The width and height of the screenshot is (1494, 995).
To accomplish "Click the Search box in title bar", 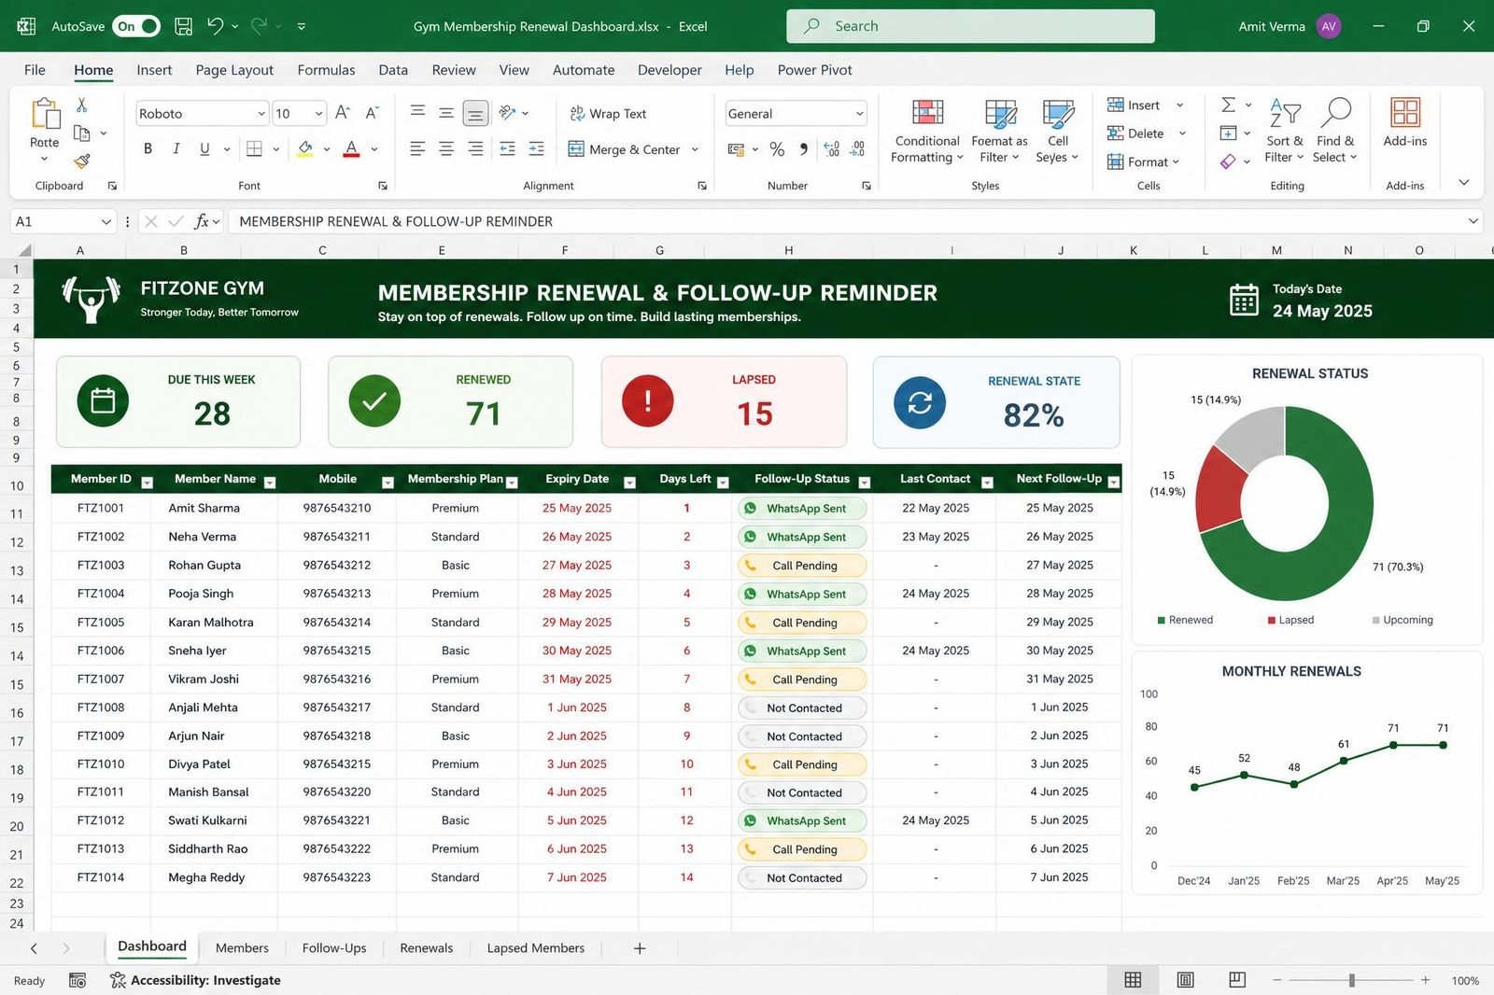I will pos(970,26).
